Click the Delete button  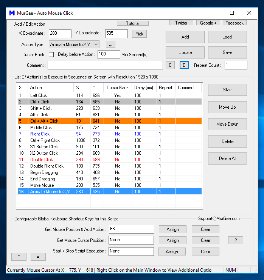click(227, 142)
